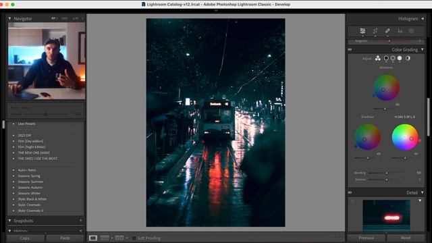Open Style: Cinematic preset group
432x243 pixels.
[x=29, y=205]
